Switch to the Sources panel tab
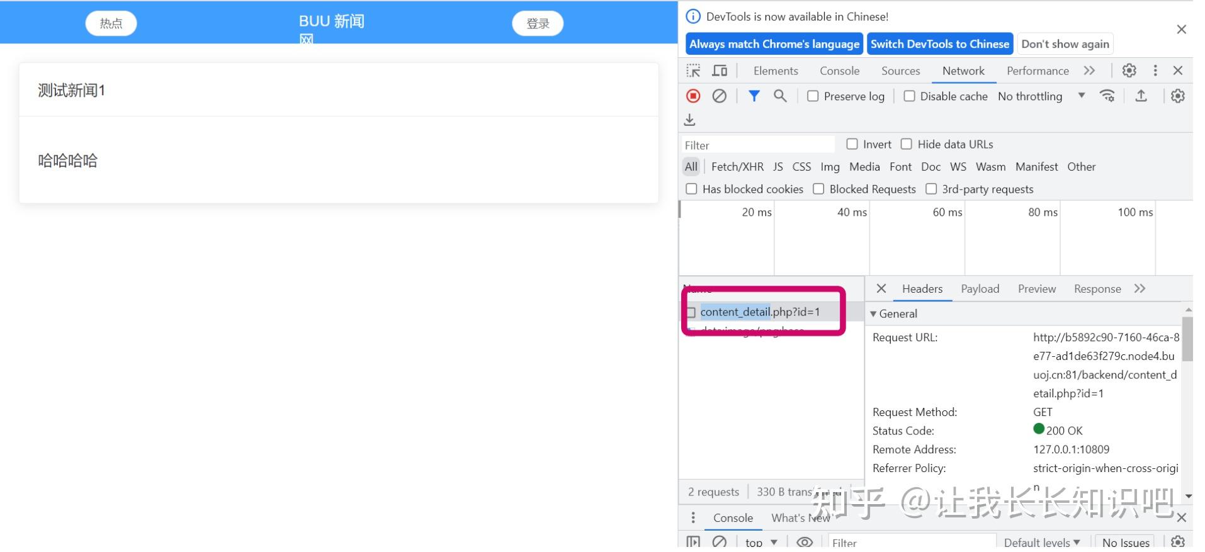Viewport: 1205px width, 552px height. tap(900, 71)
